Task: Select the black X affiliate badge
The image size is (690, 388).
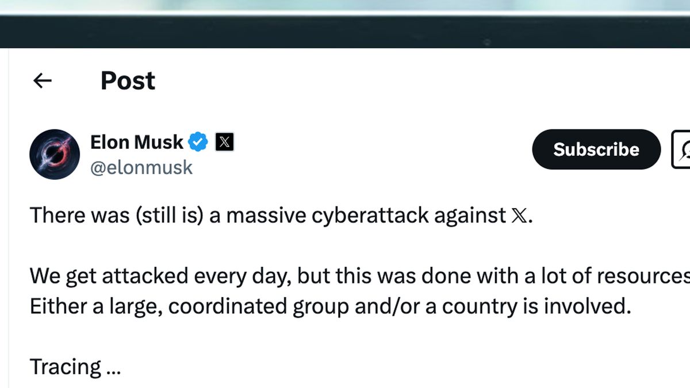Action: click(x=224, y=141)
